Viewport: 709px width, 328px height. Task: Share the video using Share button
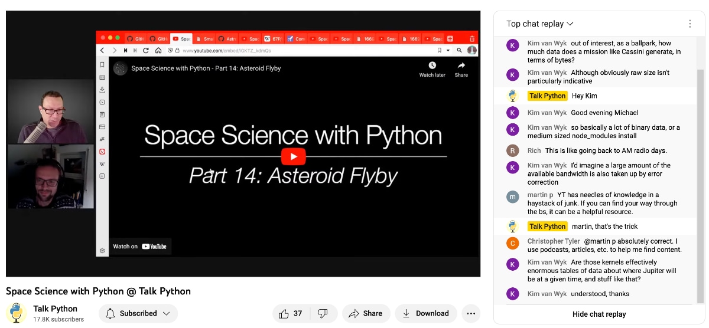[365, 313]
